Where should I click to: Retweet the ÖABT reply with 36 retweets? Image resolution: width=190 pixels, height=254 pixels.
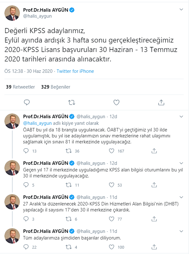tap(68, 151)
